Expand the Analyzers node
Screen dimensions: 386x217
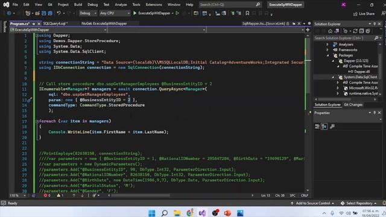[327, 44]
